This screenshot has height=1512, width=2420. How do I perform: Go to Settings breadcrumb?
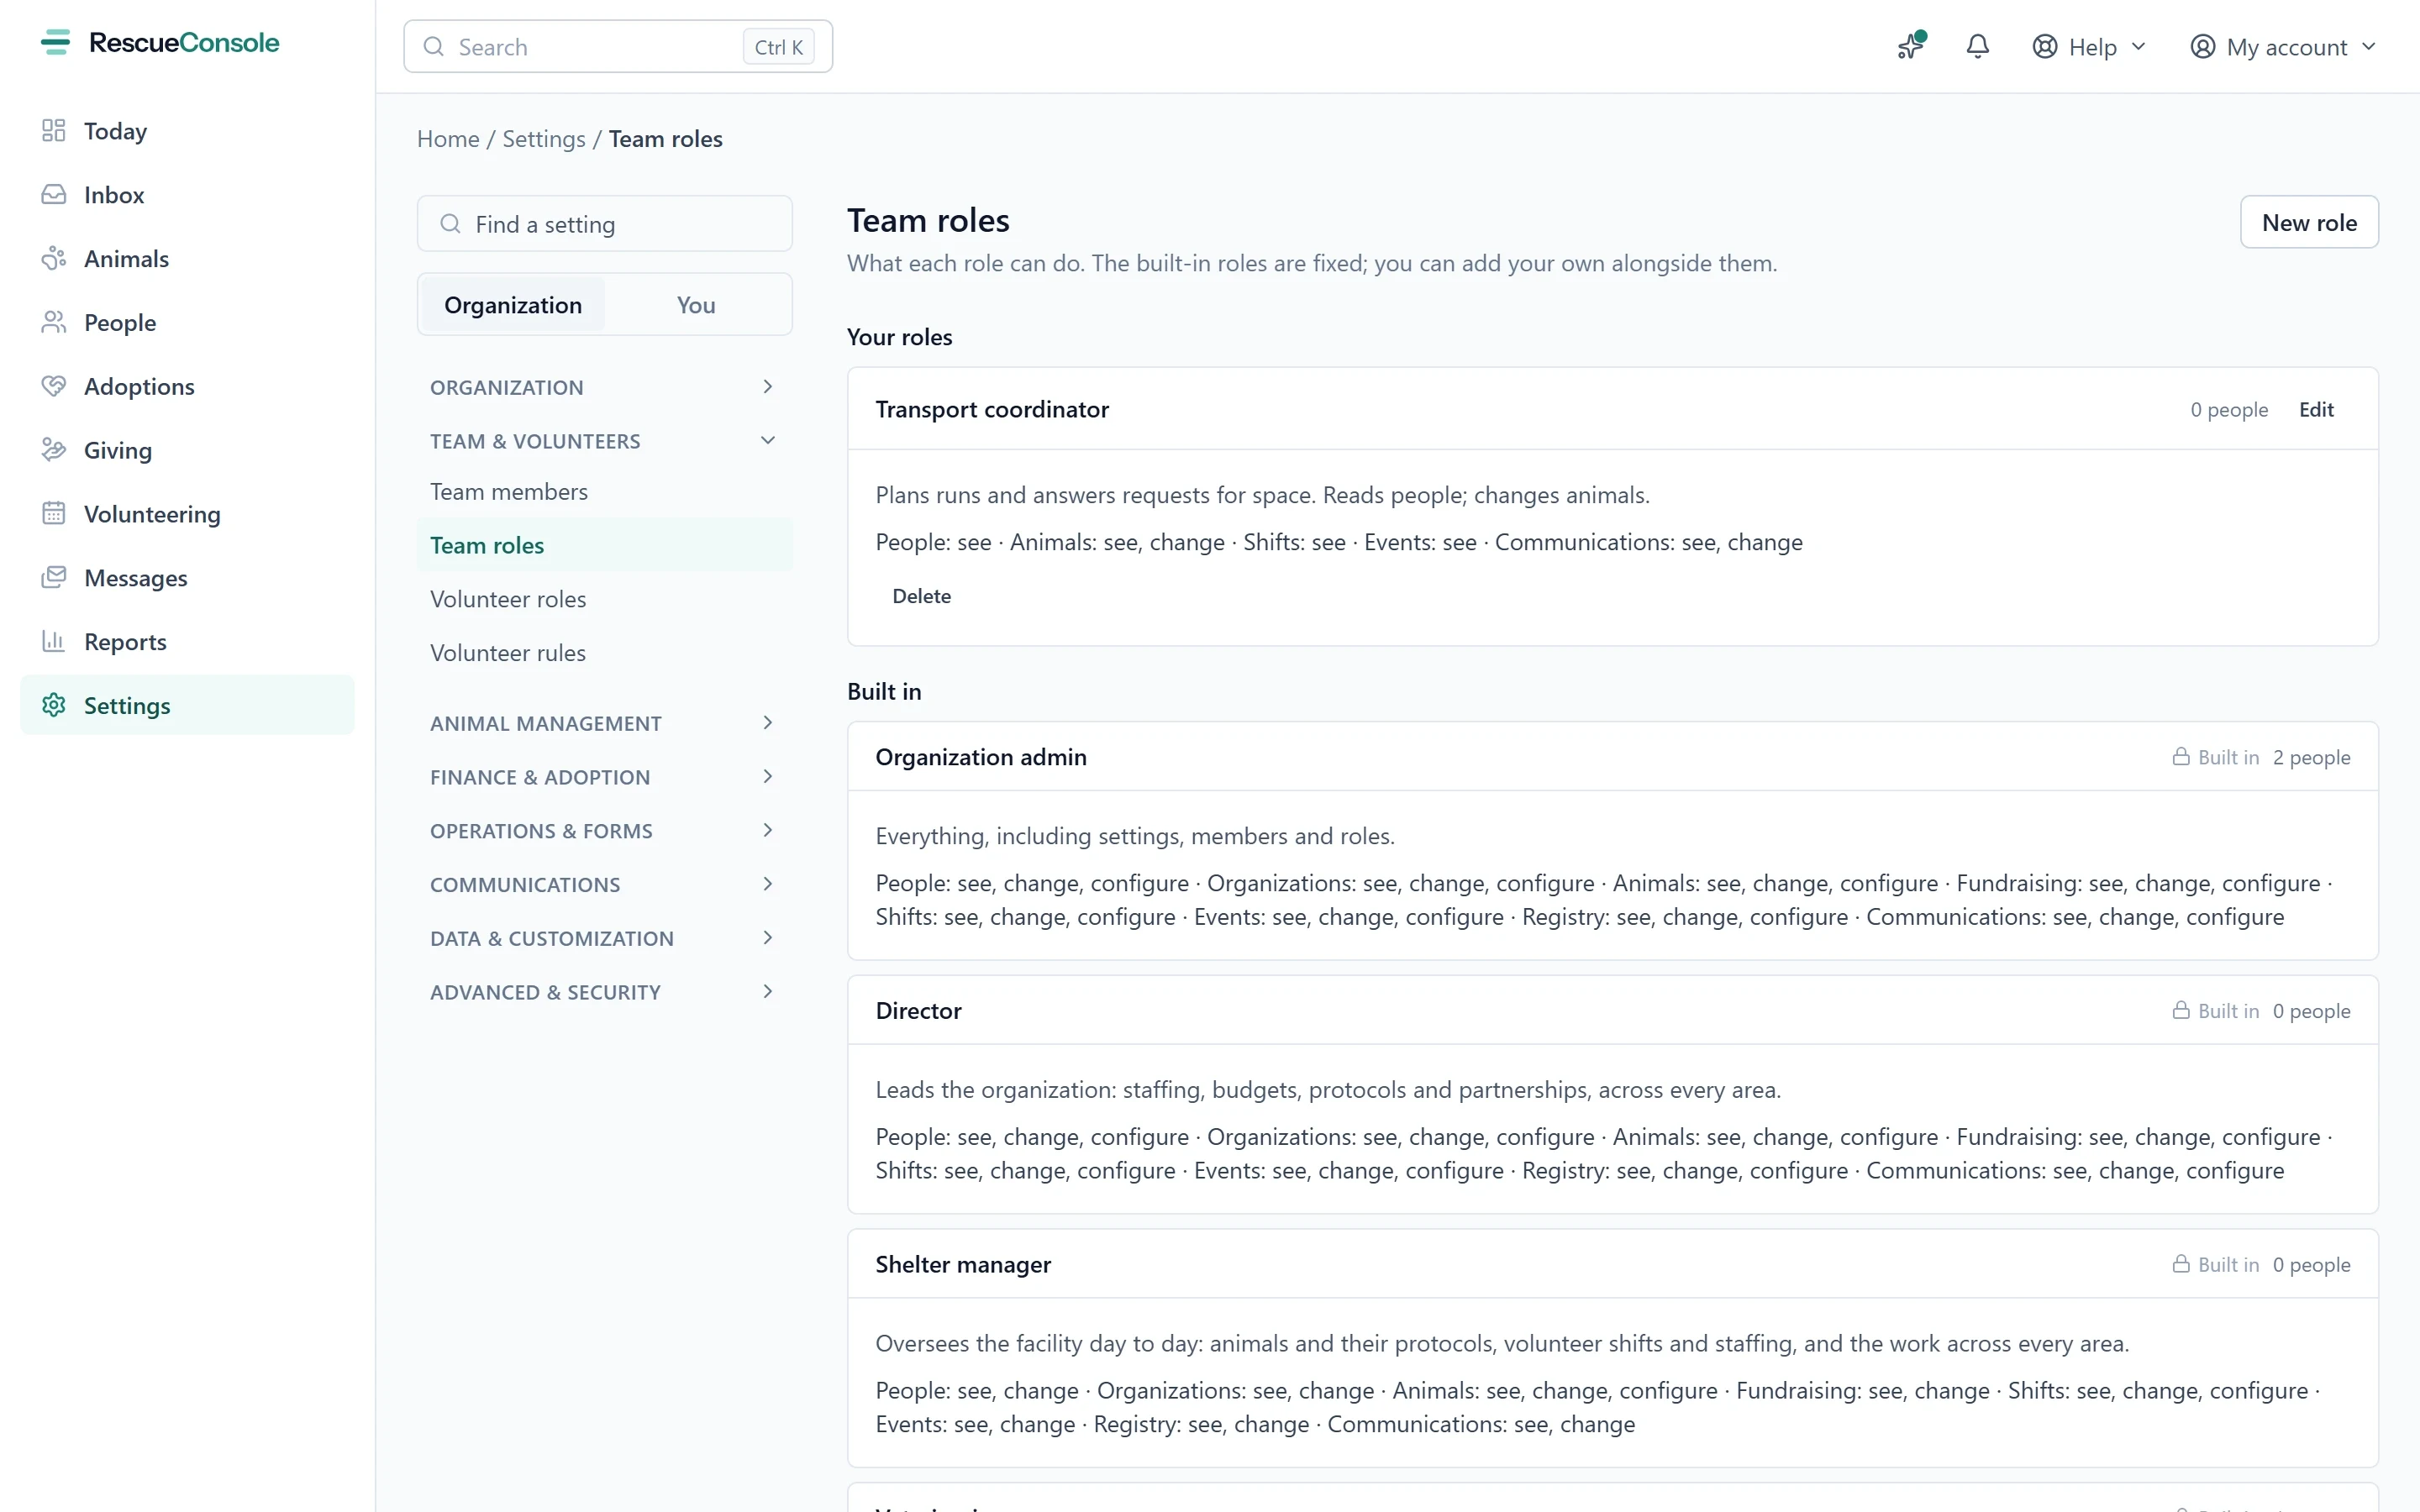tap(544, 139)
